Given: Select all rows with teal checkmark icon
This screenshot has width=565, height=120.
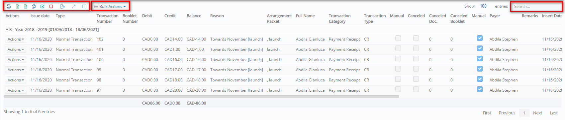Looking at the screenshot, I should pyautogui.click(x=42, y=6).
